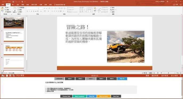Select slide 2 thumbnail
The height and width of the screenshot is (99, 183).
coord(14,36)
